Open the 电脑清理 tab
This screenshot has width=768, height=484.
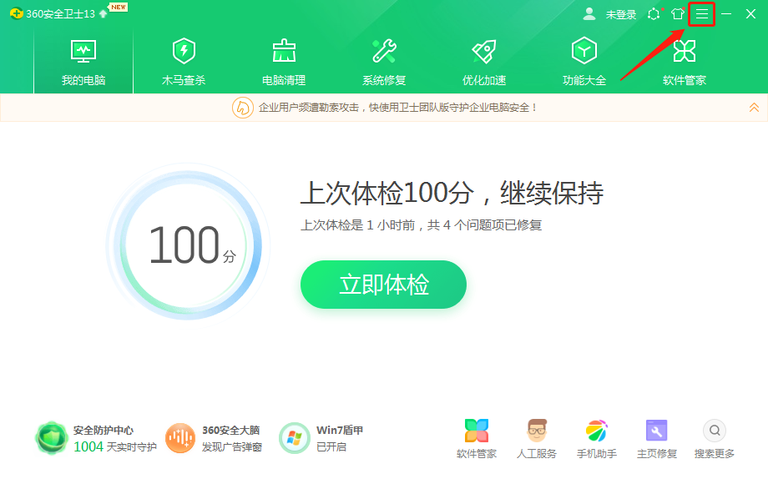(x=284, y=62)
